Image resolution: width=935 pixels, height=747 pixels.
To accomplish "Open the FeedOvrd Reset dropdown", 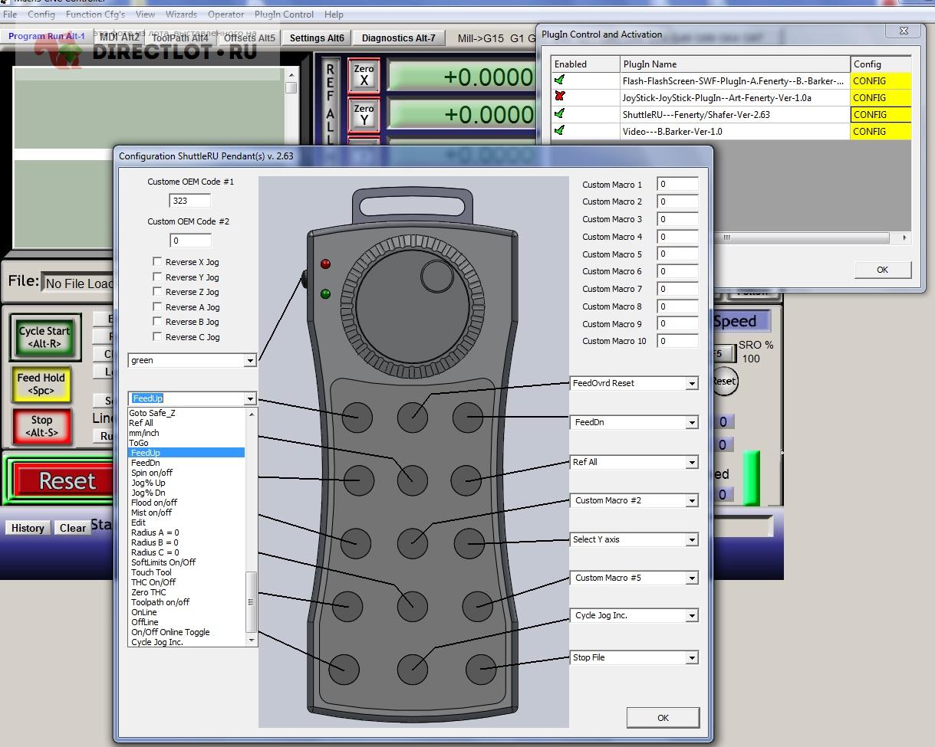I will 691,383.
